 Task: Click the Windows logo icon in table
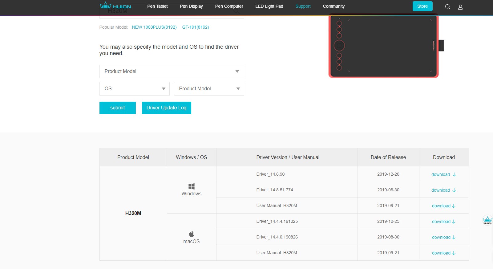pos(192,186)
